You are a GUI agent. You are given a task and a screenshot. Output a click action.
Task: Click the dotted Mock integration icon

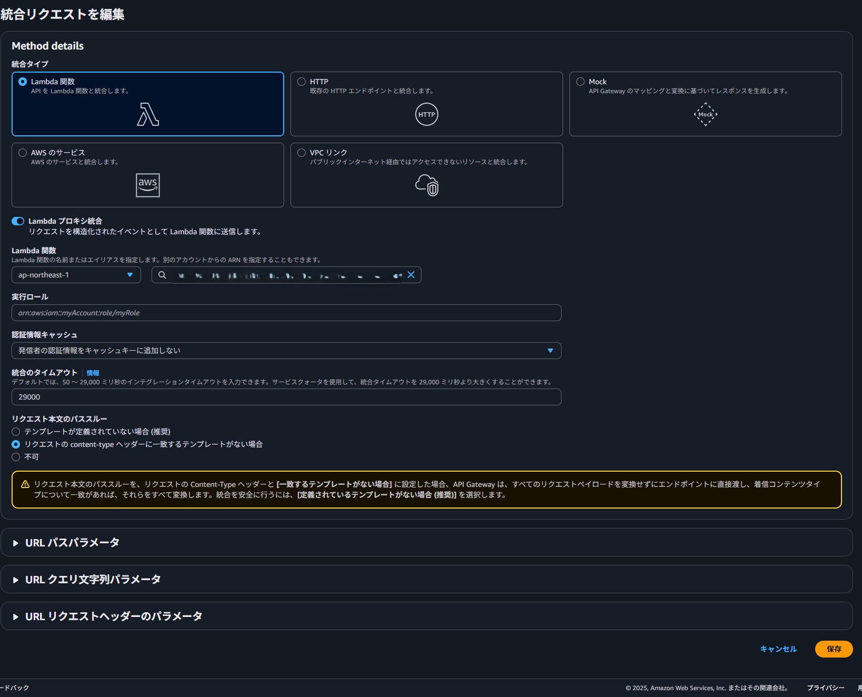pos(706,114)
